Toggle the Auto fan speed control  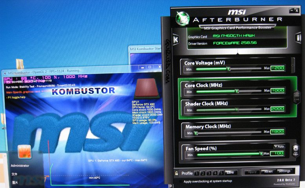coord(279,146)
